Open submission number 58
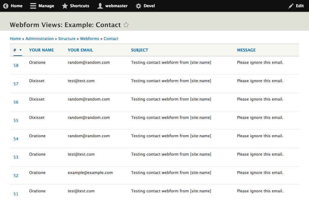The height and width of the screenshot is (202, 309). point(16,65)
